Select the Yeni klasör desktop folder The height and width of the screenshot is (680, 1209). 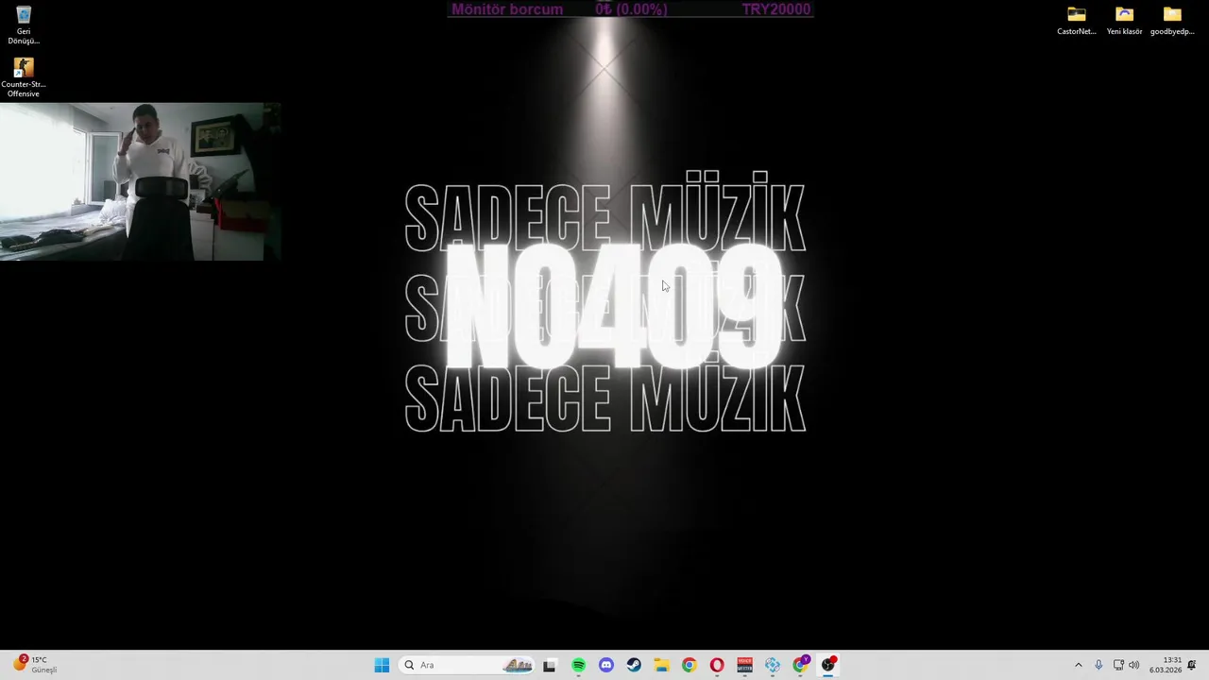pos(1124,21)
